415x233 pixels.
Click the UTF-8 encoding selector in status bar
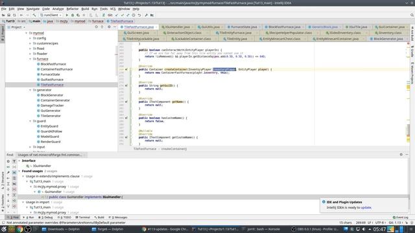click(381, 223)
